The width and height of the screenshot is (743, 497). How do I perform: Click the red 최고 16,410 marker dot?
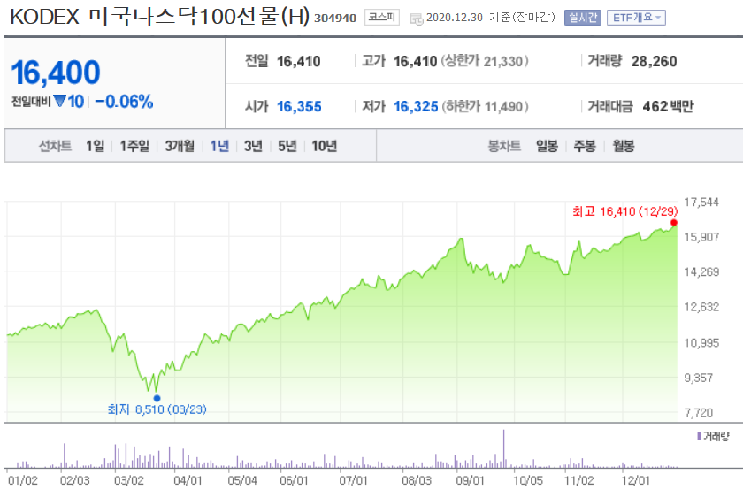click(x=674, y=223)
